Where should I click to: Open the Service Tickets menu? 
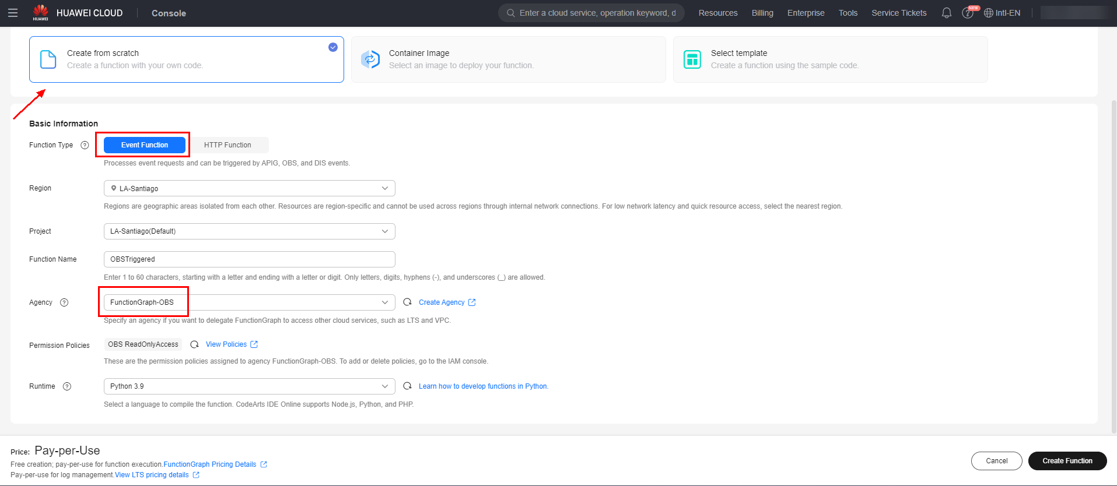(x=898, y=13)
